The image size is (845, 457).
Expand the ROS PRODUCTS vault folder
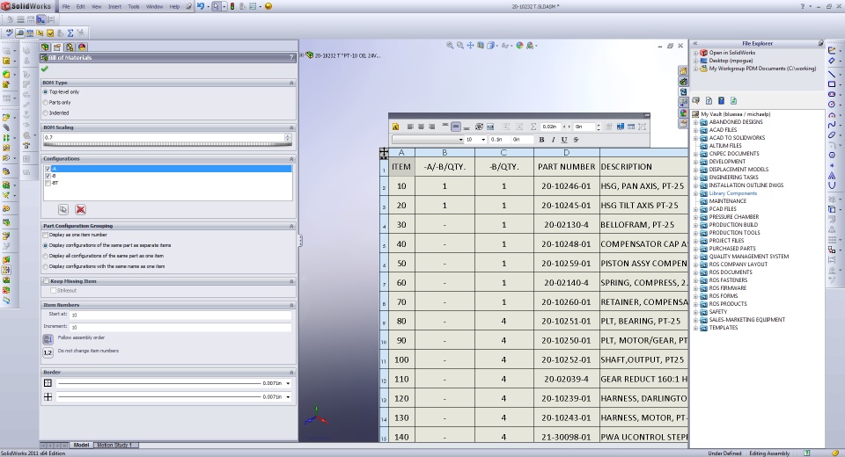(x=695, y=304)
